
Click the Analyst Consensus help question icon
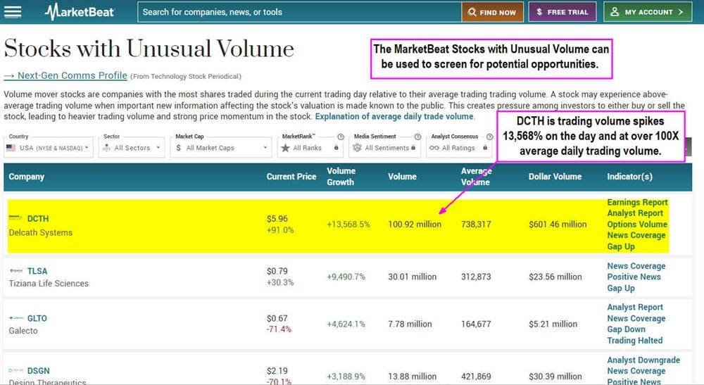[489, 137]
